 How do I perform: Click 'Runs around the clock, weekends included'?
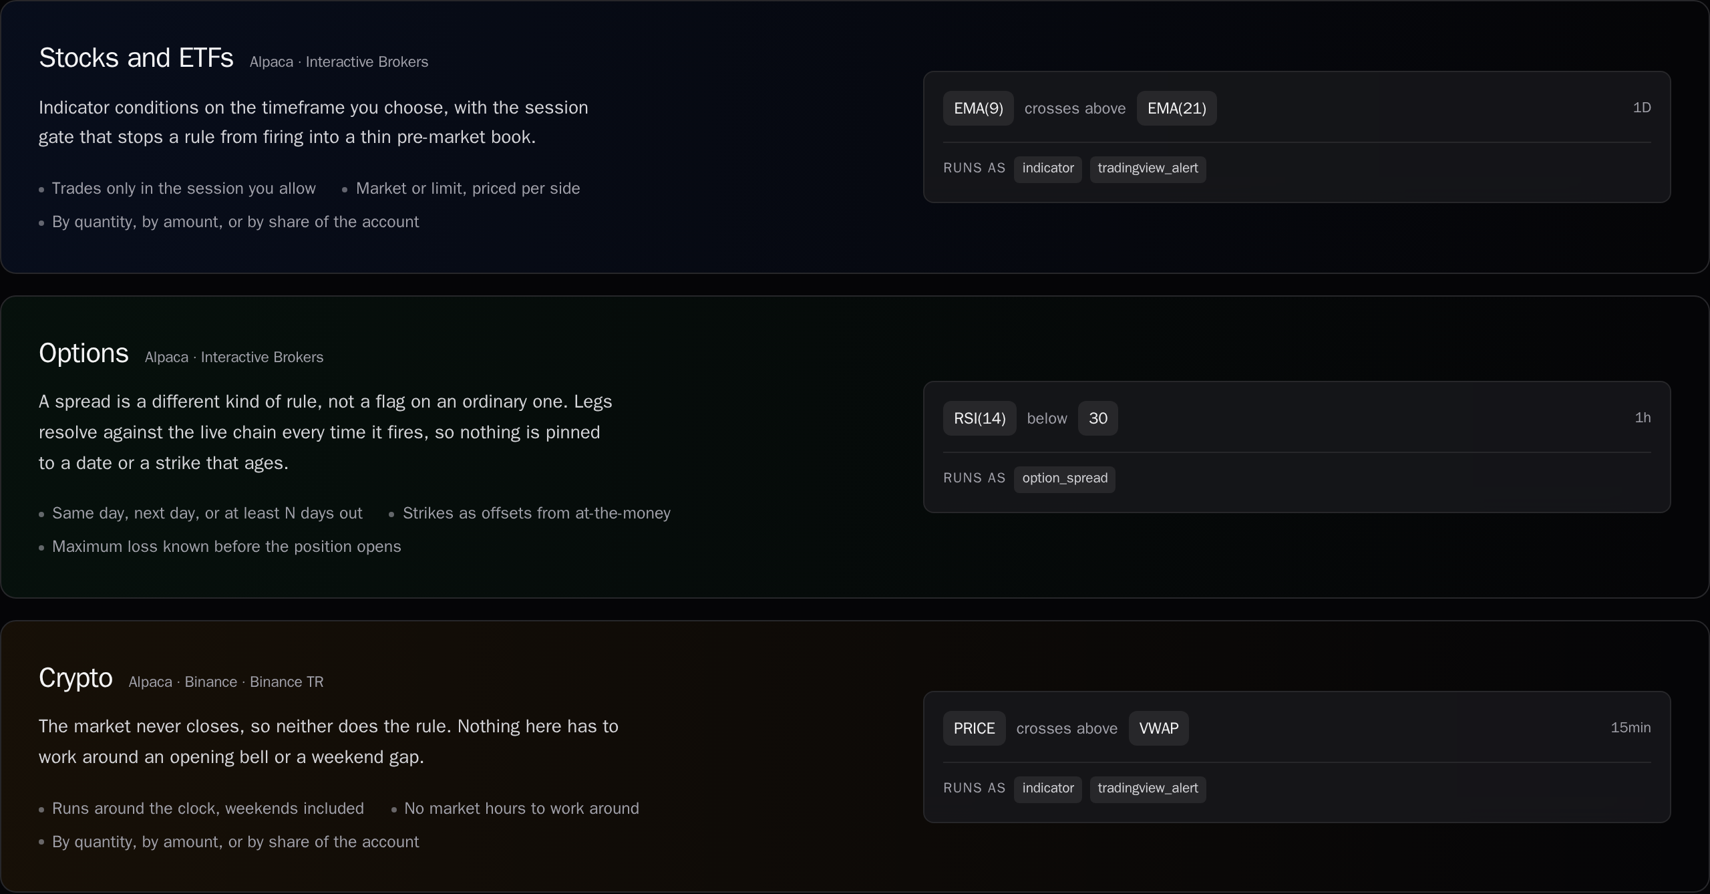pos(208,808)
